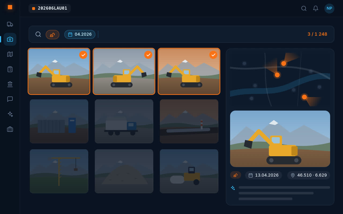The image size is (343, 214).
Task: Open the large excavator preview image
Action: 280,139
